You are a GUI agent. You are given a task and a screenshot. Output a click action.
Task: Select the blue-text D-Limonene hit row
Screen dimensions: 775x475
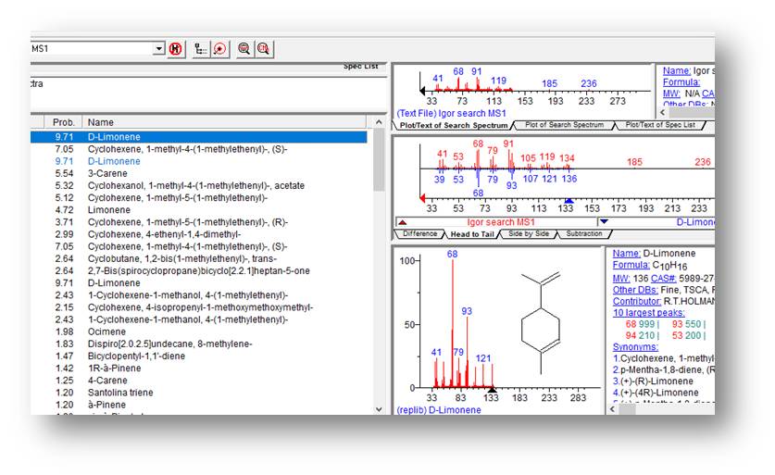click(x=199, y=161)
